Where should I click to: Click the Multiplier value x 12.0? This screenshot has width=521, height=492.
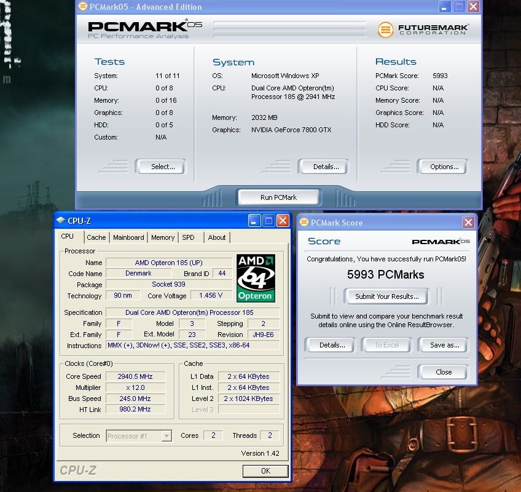(x=135, y=387)
